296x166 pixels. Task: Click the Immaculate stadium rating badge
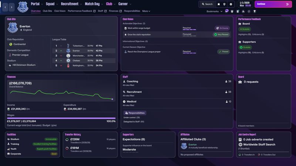point(51,139)
